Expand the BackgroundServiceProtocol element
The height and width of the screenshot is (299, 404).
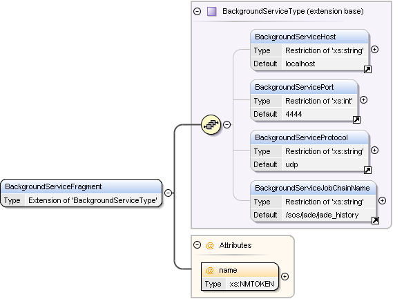tap(374, 151)
